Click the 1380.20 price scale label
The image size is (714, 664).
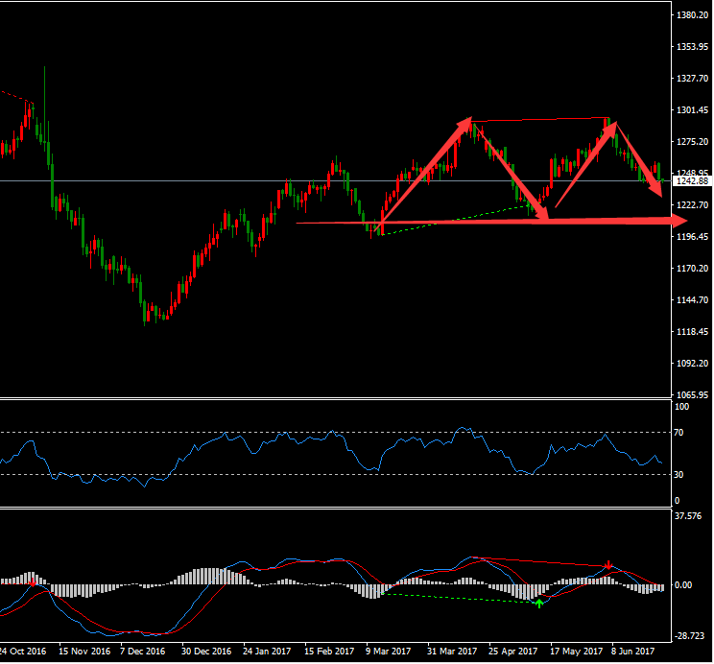tap(692, 15)
